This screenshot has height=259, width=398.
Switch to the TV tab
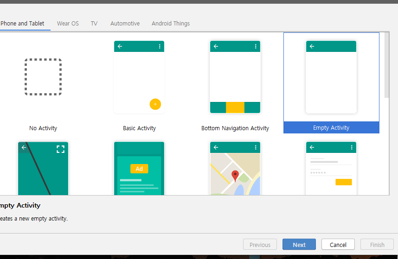point(94,24)
